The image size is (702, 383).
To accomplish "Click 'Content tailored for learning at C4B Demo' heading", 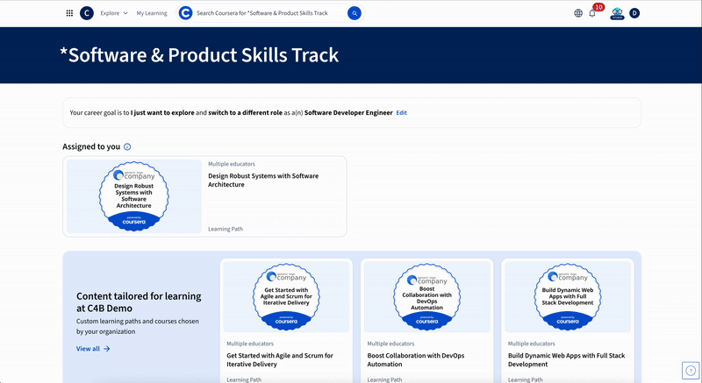I will (139, 302).
